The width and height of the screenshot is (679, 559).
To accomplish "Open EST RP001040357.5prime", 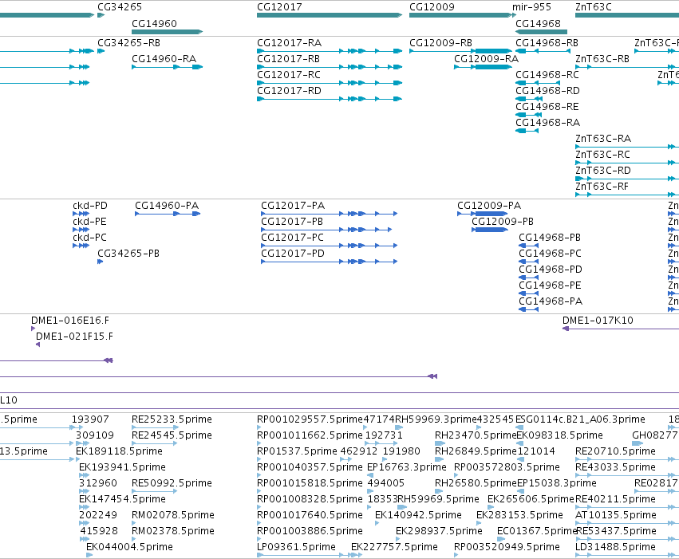I will tap(310, 467).
